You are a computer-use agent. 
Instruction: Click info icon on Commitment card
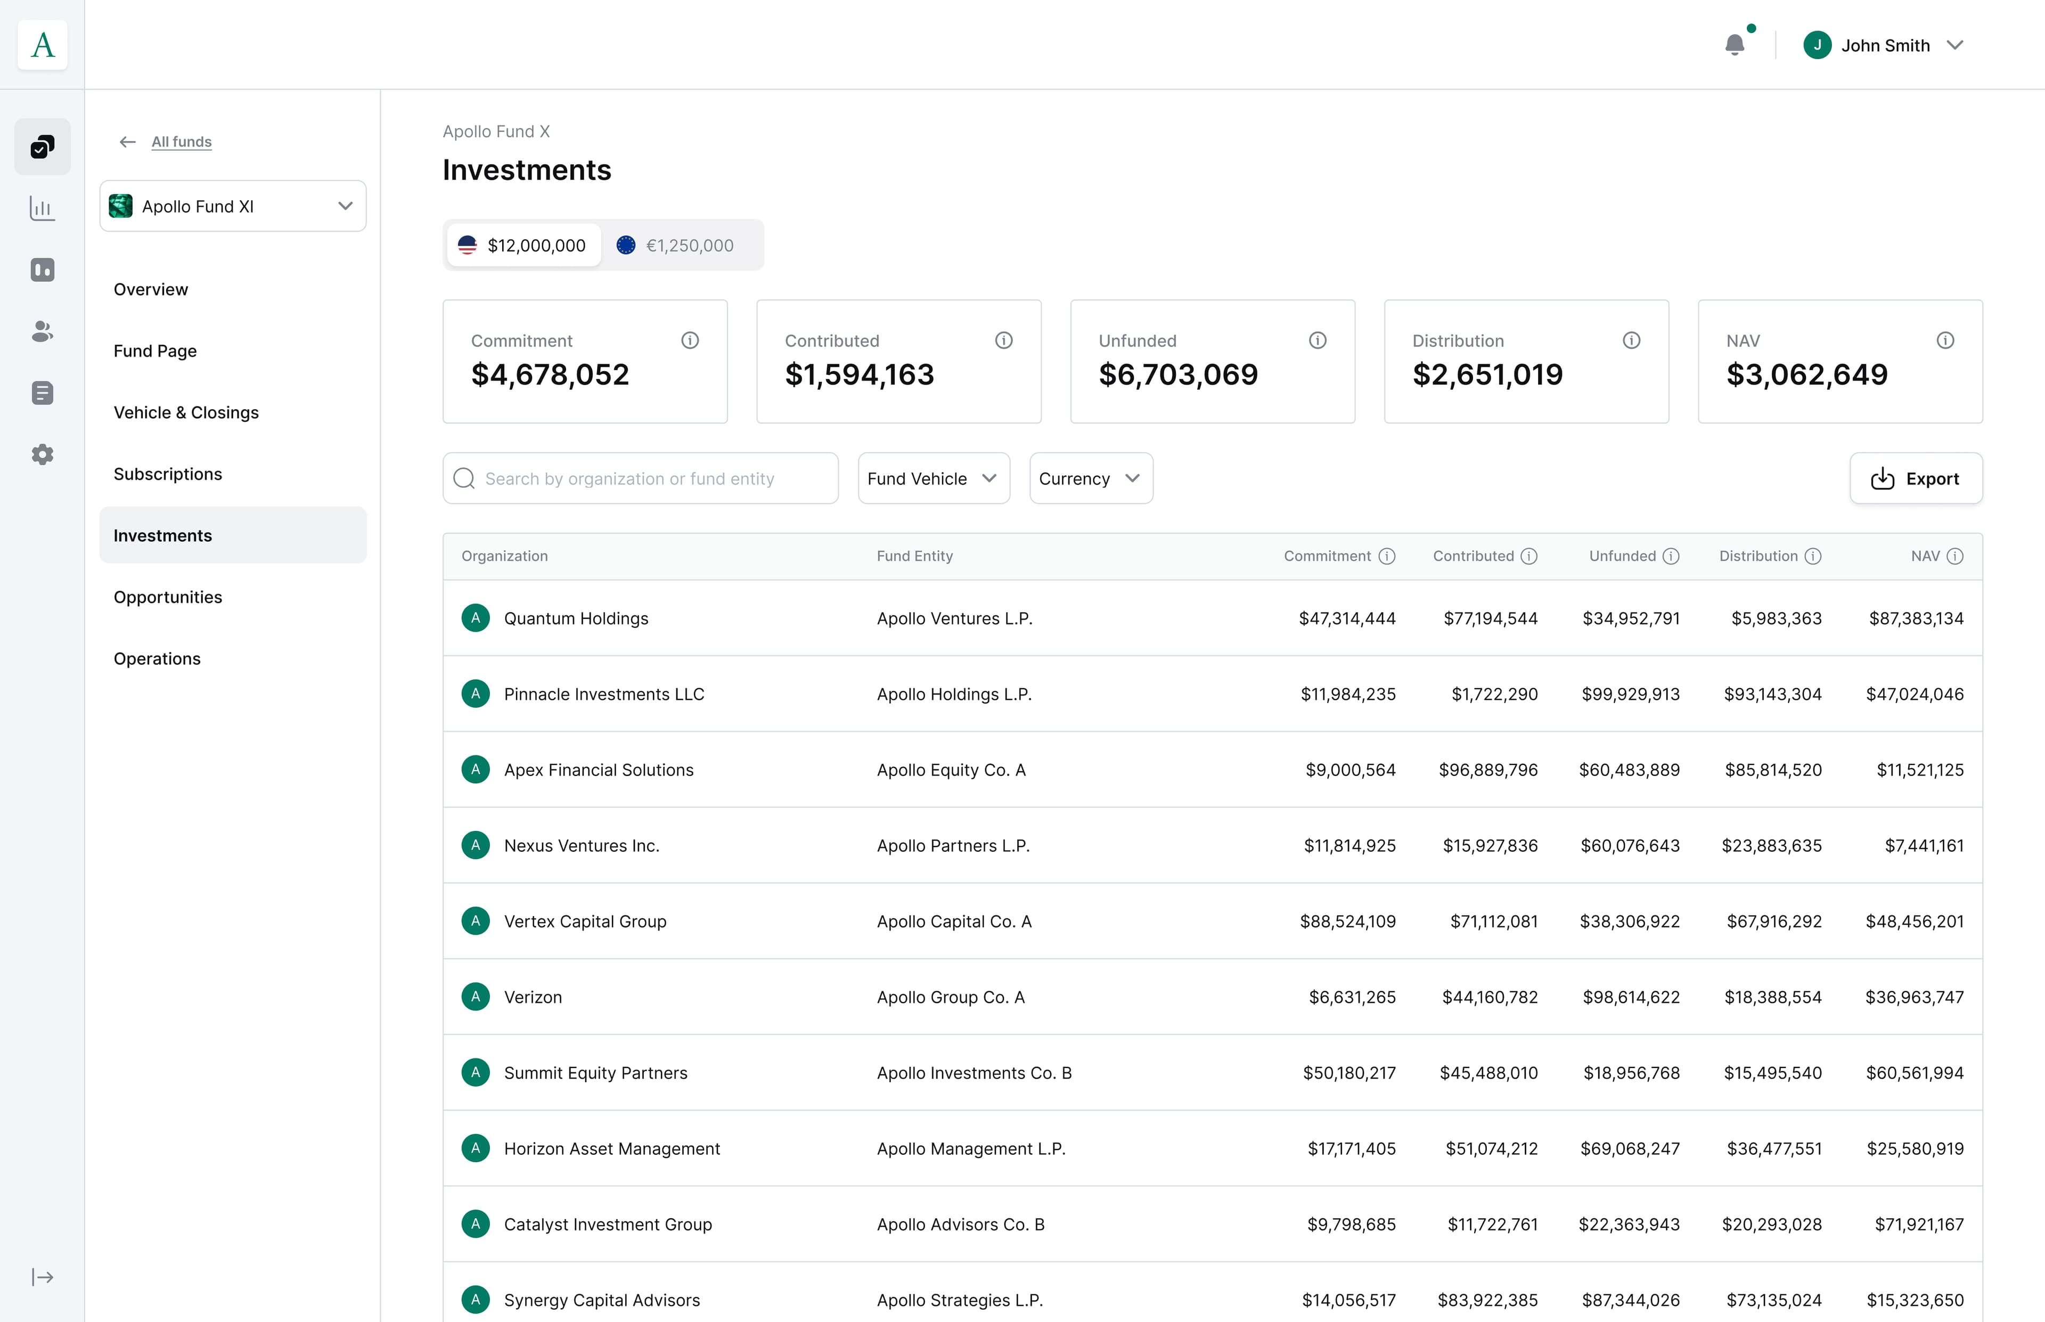(690, 341)
